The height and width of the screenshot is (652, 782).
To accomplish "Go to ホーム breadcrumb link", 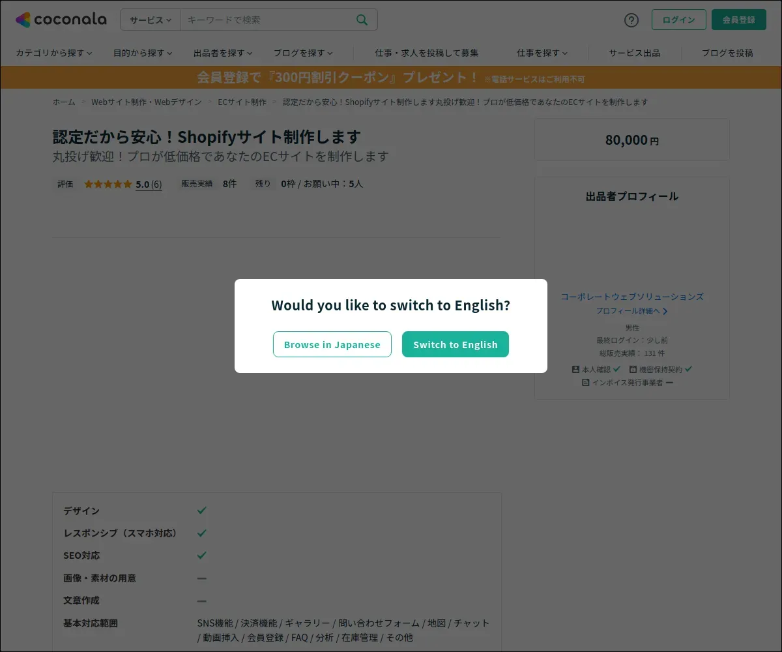I will point(64,102).
